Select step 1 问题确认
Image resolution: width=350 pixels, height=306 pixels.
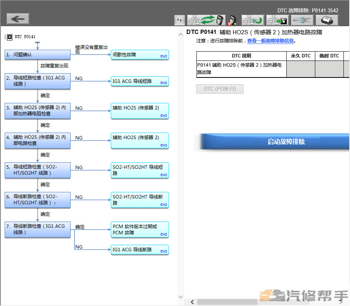pyautogui.click(x=37, y=55)
